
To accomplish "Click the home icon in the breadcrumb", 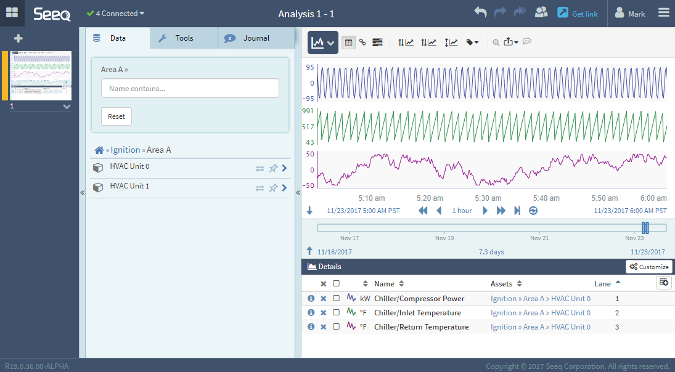I will point(99,150).
